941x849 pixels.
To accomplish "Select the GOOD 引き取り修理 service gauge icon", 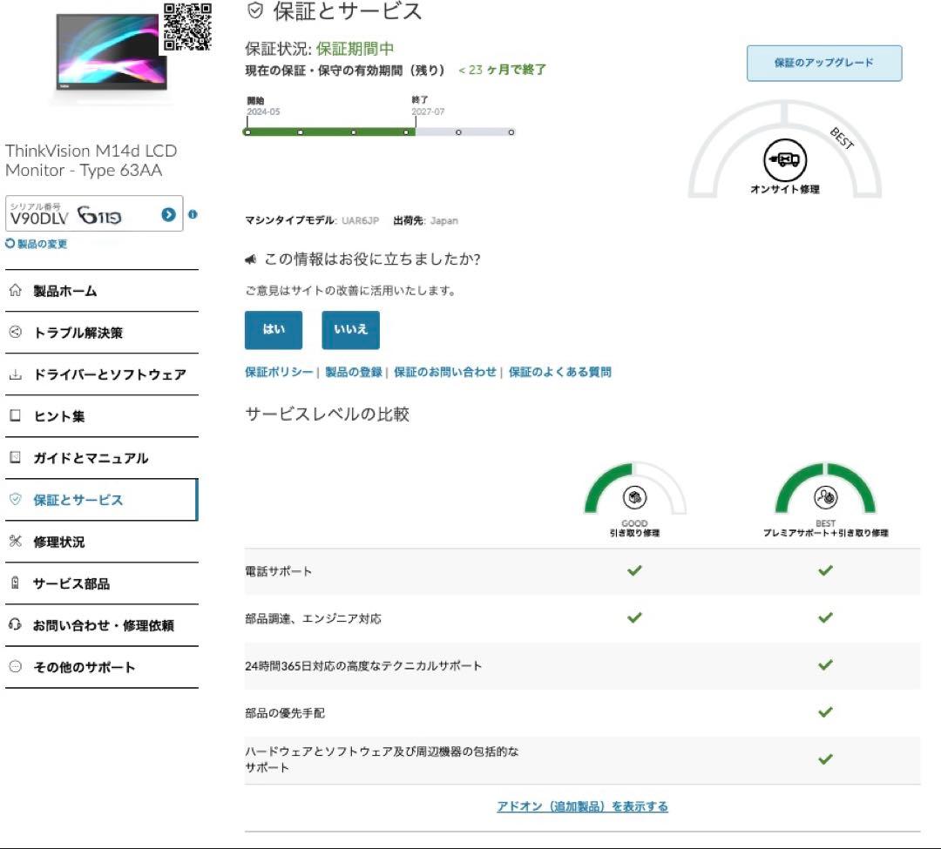I will (635, 498).
